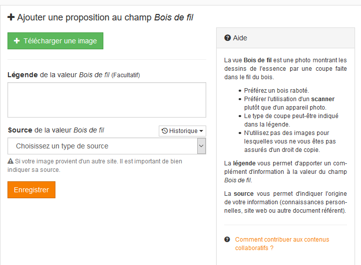The height and width of the screenshot is (265, 361).
Task: Click the source type chevron arrow
Action: click(x=201, y=146)
